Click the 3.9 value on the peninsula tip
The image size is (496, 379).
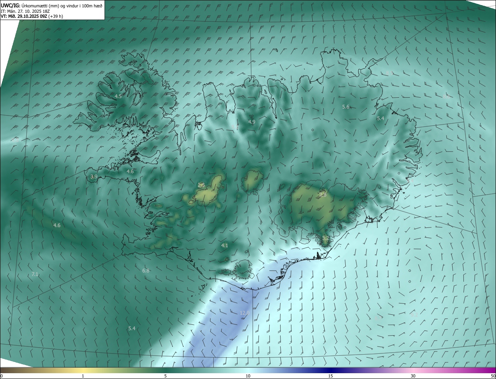(94, 176)
